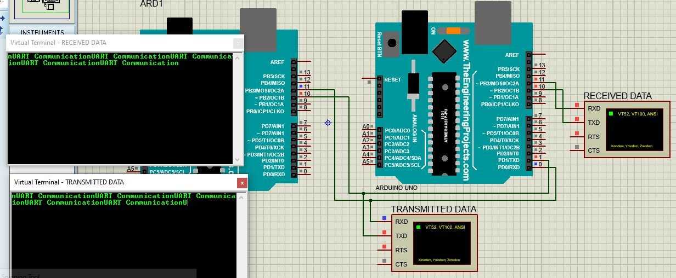Select the ATMEGA328P chip on the Arduino UNO

pos(443,123)
